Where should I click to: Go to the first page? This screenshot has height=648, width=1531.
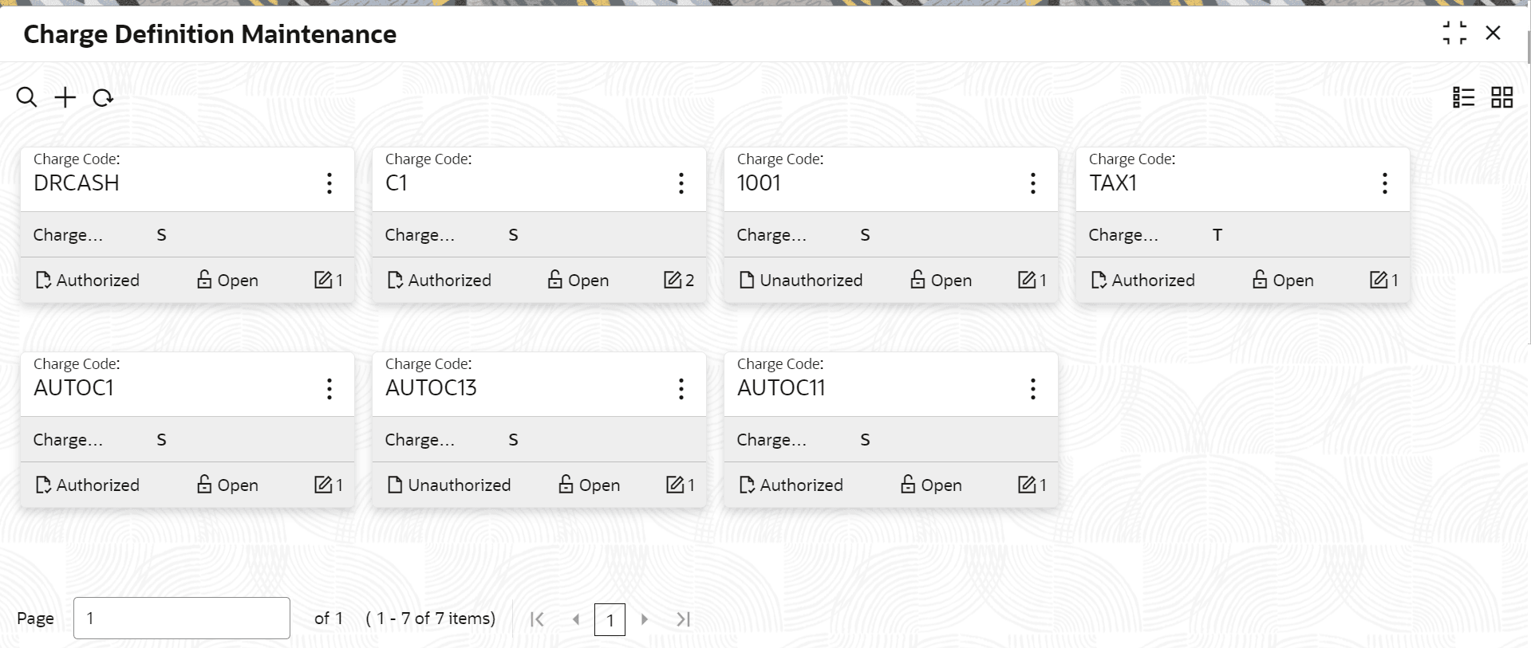coord(537,619)
